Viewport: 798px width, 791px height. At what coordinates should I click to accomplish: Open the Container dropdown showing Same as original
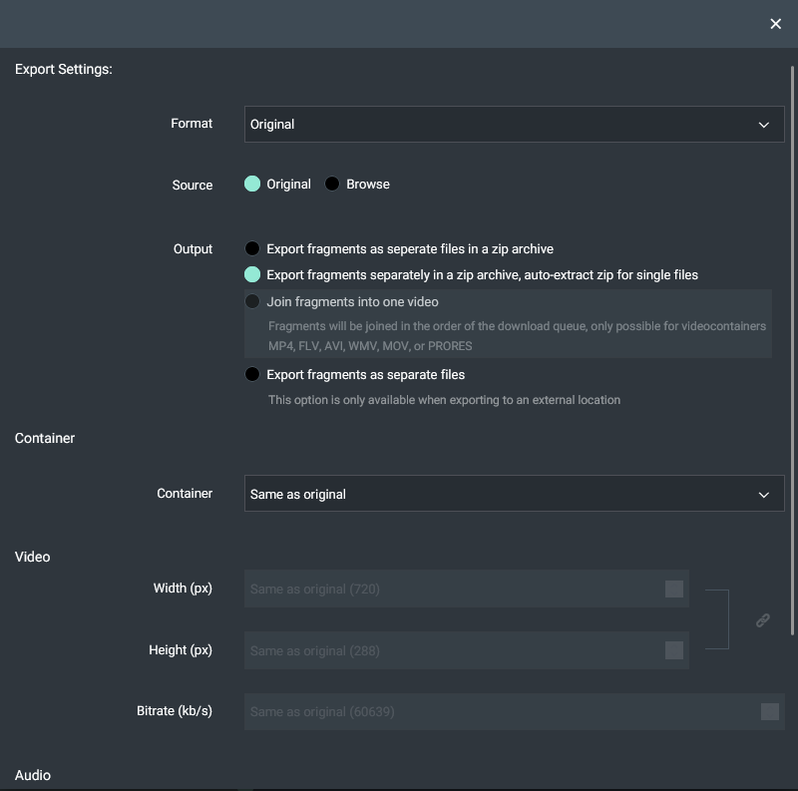click(514, 493)
